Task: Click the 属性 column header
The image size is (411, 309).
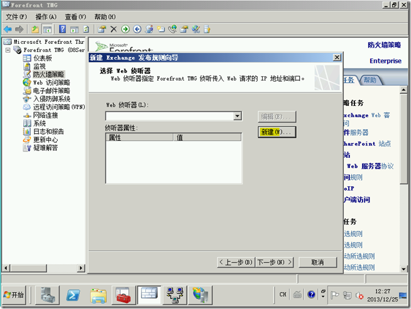Action: click(x=140, y=137)
